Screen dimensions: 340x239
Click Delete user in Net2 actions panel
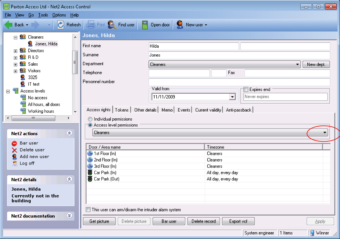(30, 150)
